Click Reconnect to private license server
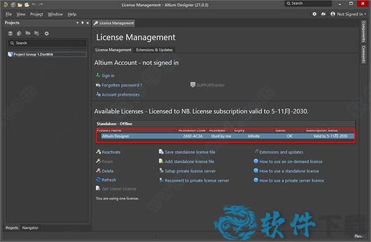Image resolution: width=371 pixels, height=242 pixels. [x=197, y=181]
